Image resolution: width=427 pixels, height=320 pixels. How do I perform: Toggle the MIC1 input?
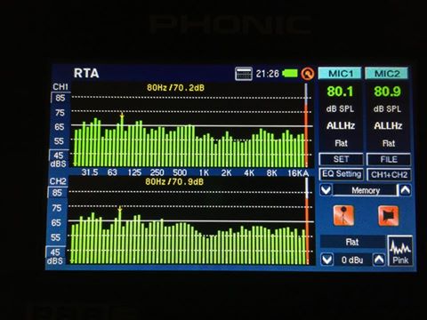pyautogui.click(x=340, y=73)
